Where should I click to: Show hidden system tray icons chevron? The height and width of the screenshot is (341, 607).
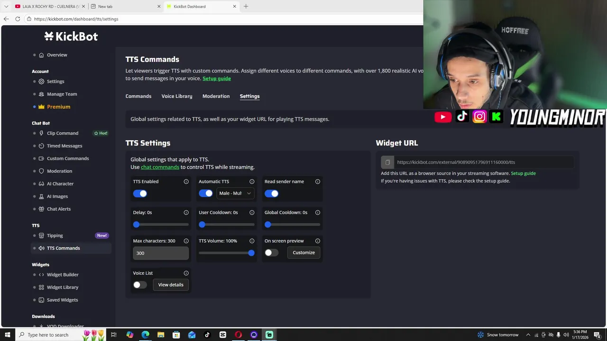[x=528, y=335]
